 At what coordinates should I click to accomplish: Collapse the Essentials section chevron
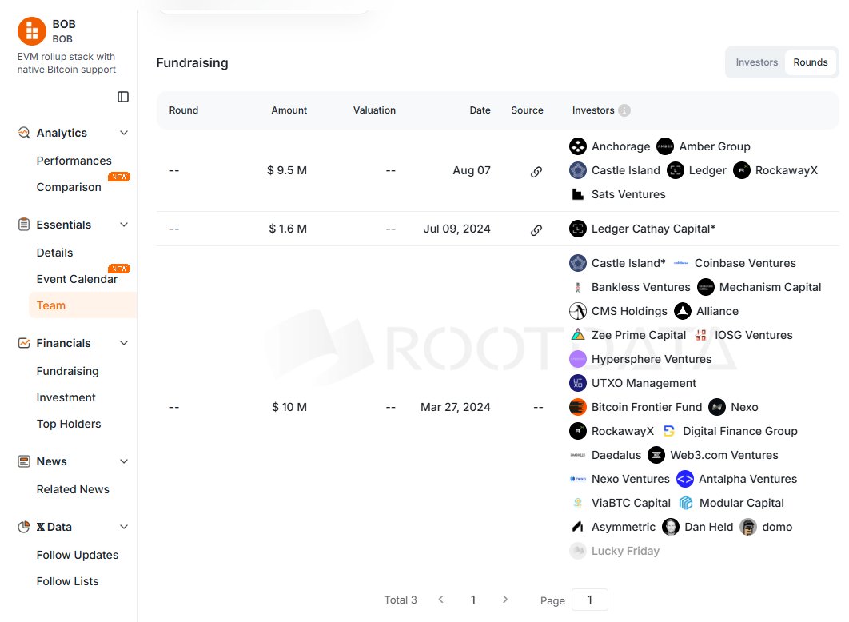pos(124,225)
